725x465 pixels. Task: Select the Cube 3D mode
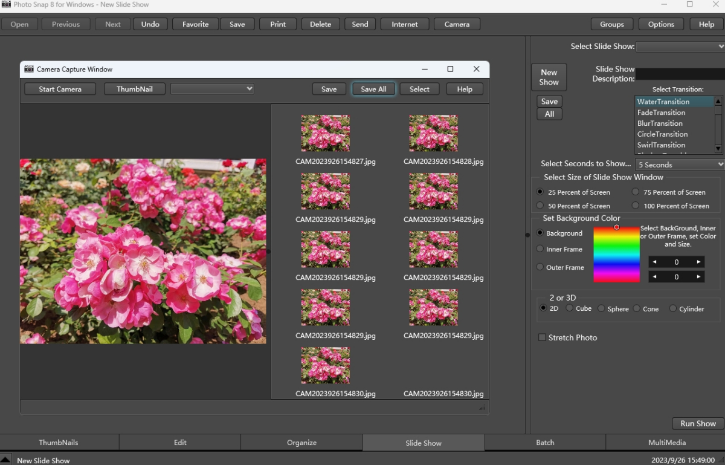pyautogui.click(x=569, y=308)
